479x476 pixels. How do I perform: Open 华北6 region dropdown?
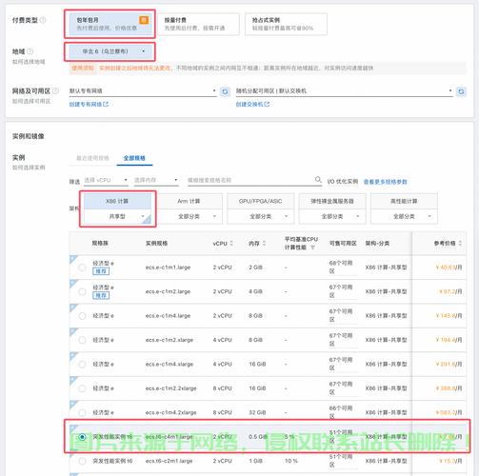coord(110,51)
